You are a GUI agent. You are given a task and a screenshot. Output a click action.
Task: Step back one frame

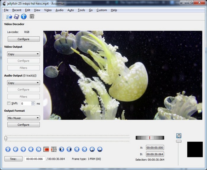coord(16,149)
